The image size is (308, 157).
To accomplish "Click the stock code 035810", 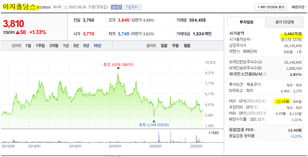I will click(x=44, y=7).
